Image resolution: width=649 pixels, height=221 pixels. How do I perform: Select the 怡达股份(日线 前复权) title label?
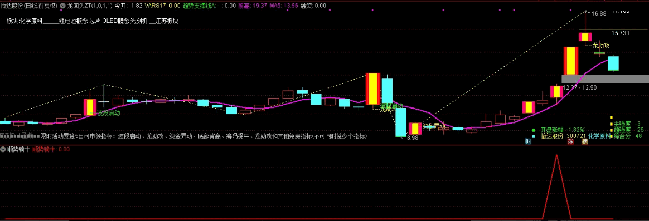click(x=29, y=6)
